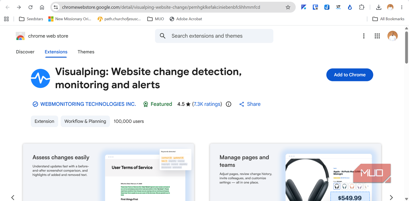This screenshot has height=201, width=409.
Task: Open path.churchofjesusc... bookmark
Action: coord(119,19)
